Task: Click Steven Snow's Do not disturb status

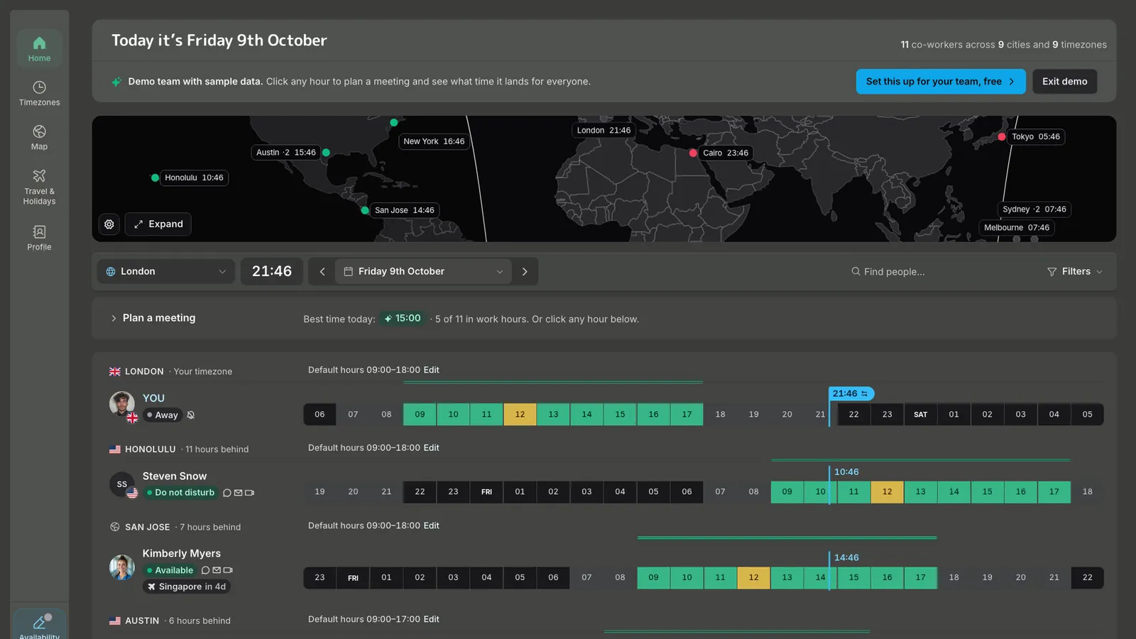Action: (180, 493)
